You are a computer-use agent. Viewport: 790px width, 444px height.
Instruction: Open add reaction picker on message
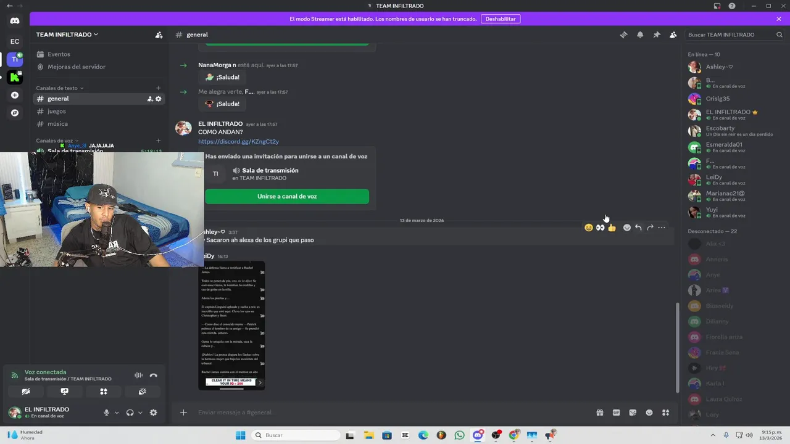627,228
